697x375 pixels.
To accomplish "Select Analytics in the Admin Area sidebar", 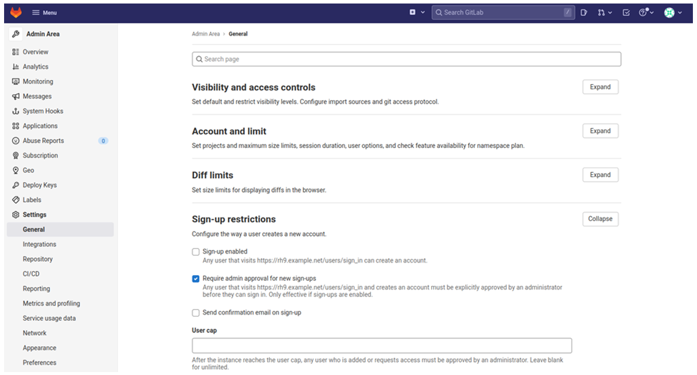I will point(34,67).
